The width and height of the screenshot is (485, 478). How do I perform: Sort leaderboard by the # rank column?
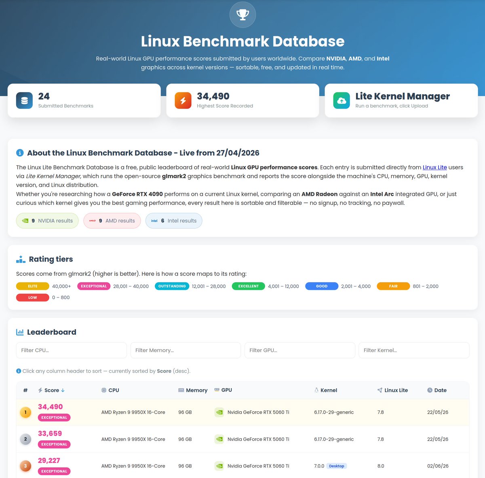(25, 390)
